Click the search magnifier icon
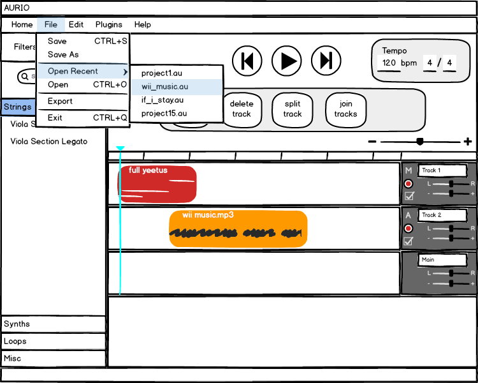478x383 pixels. click(25, 77)
